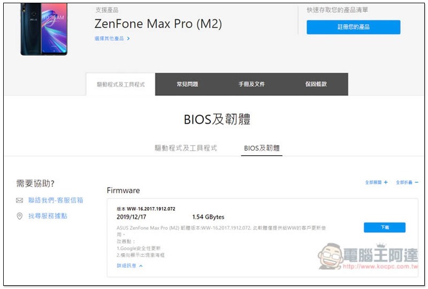This screenshot has height=289, width=428.
Task: Open the 手冊及文件 tab
Action: coord(251,85)
